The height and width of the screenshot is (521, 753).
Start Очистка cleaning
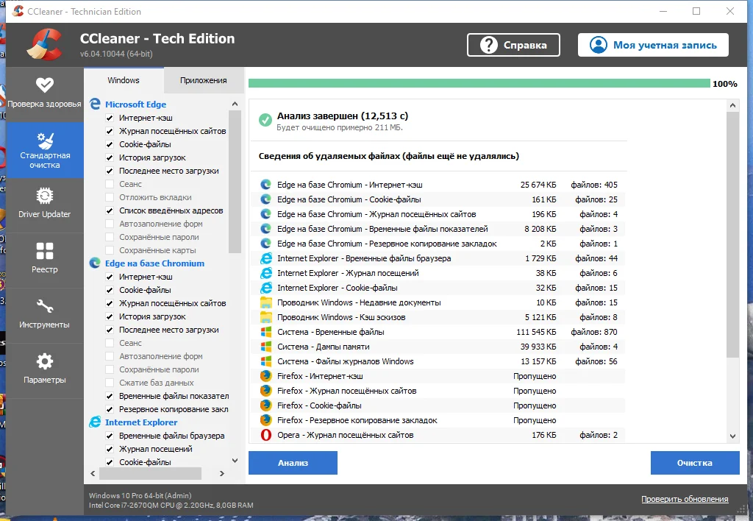[x=695, y=463]
